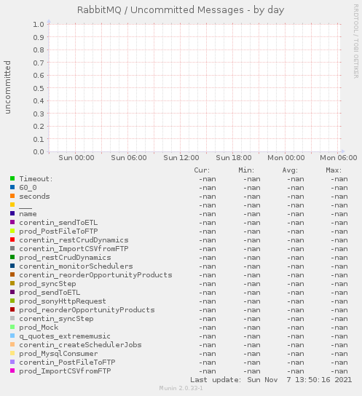Select the name legend label
The image size is (362, 396).
point(28,214)
